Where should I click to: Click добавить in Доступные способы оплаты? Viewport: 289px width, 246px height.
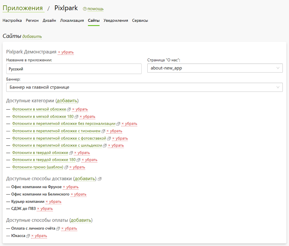coord(81,220)
